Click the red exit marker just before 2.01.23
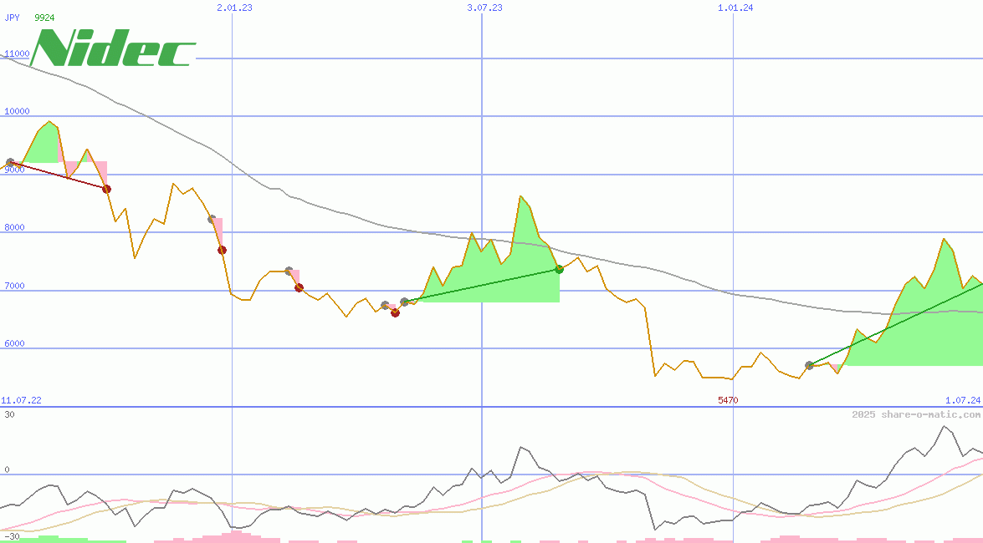This screenshot has width=983, height=543. pos(222,250)
